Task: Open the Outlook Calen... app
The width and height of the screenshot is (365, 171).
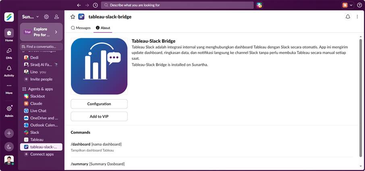Action: (41, 125)
